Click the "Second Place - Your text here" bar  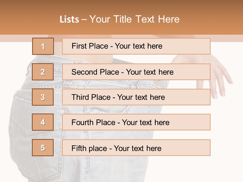pyautogui.click(x=136, y=72)
